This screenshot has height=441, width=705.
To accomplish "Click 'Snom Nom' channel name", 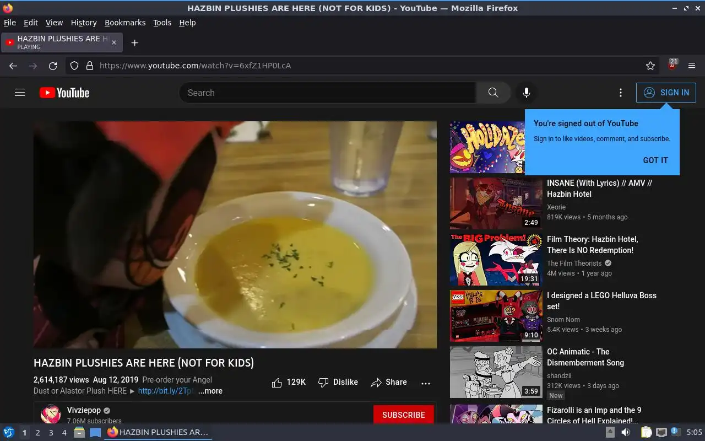I will [563, 320].
